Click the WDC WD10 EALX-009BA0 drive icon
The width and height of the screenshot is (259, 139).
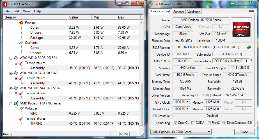(16, 73)
